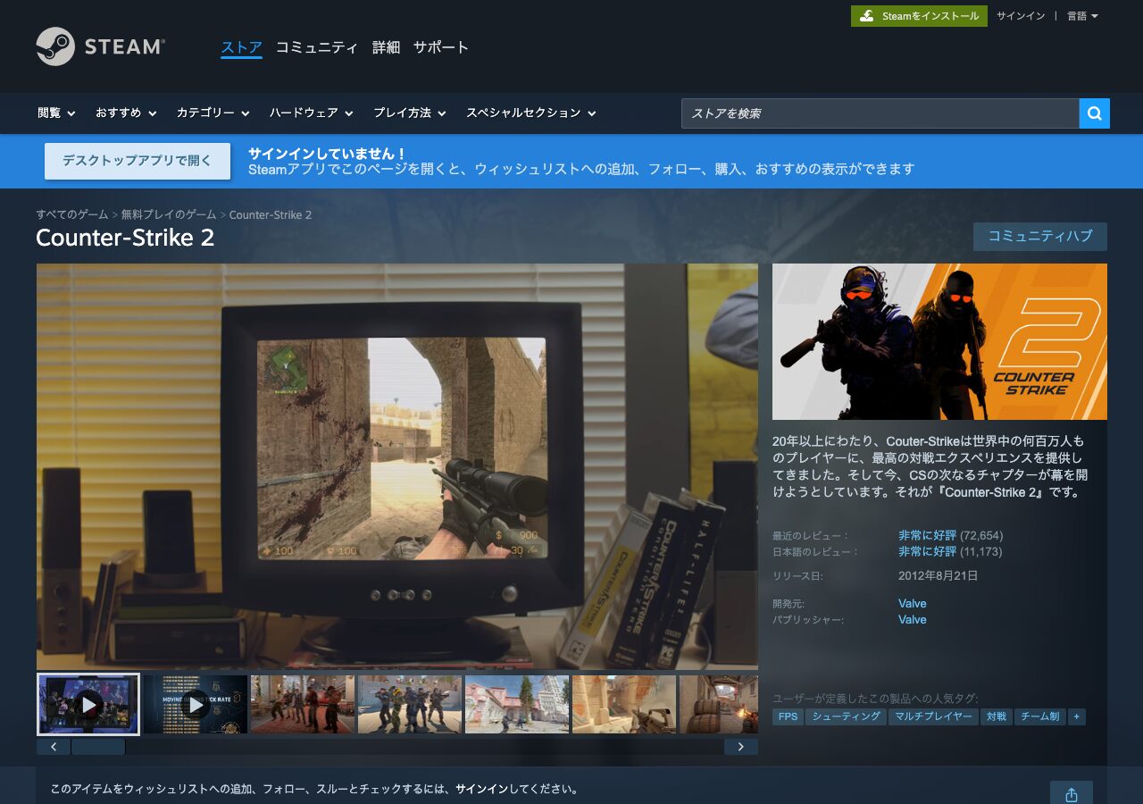
Task: Select the 詳細 tab
Action: point(386,47)
